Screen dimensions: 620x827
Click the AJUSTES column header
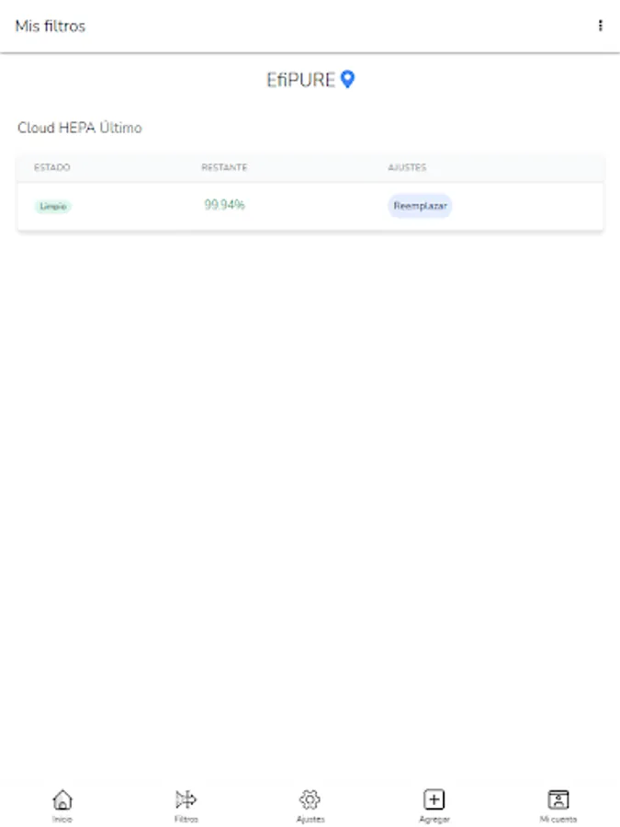407,167
